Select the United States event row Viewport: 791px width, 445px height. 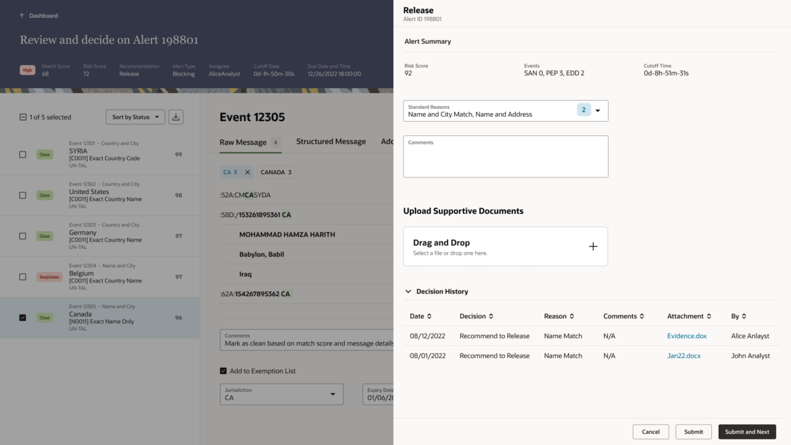tap(99, 195)
